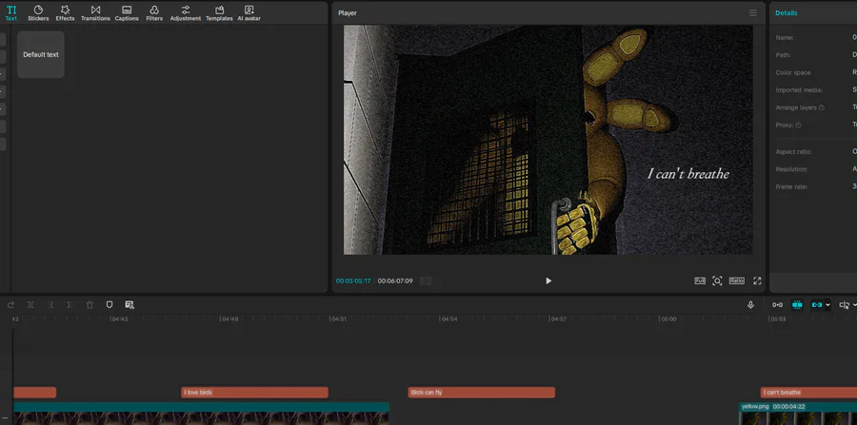Play the video preview
This screenshot has width=857, height=425.
tap(548, 280)
